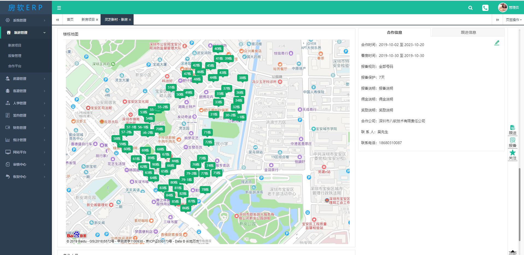The image size is (524, 255).
Task: Click the 新房管理 house icon
Action: coord(8,32)
